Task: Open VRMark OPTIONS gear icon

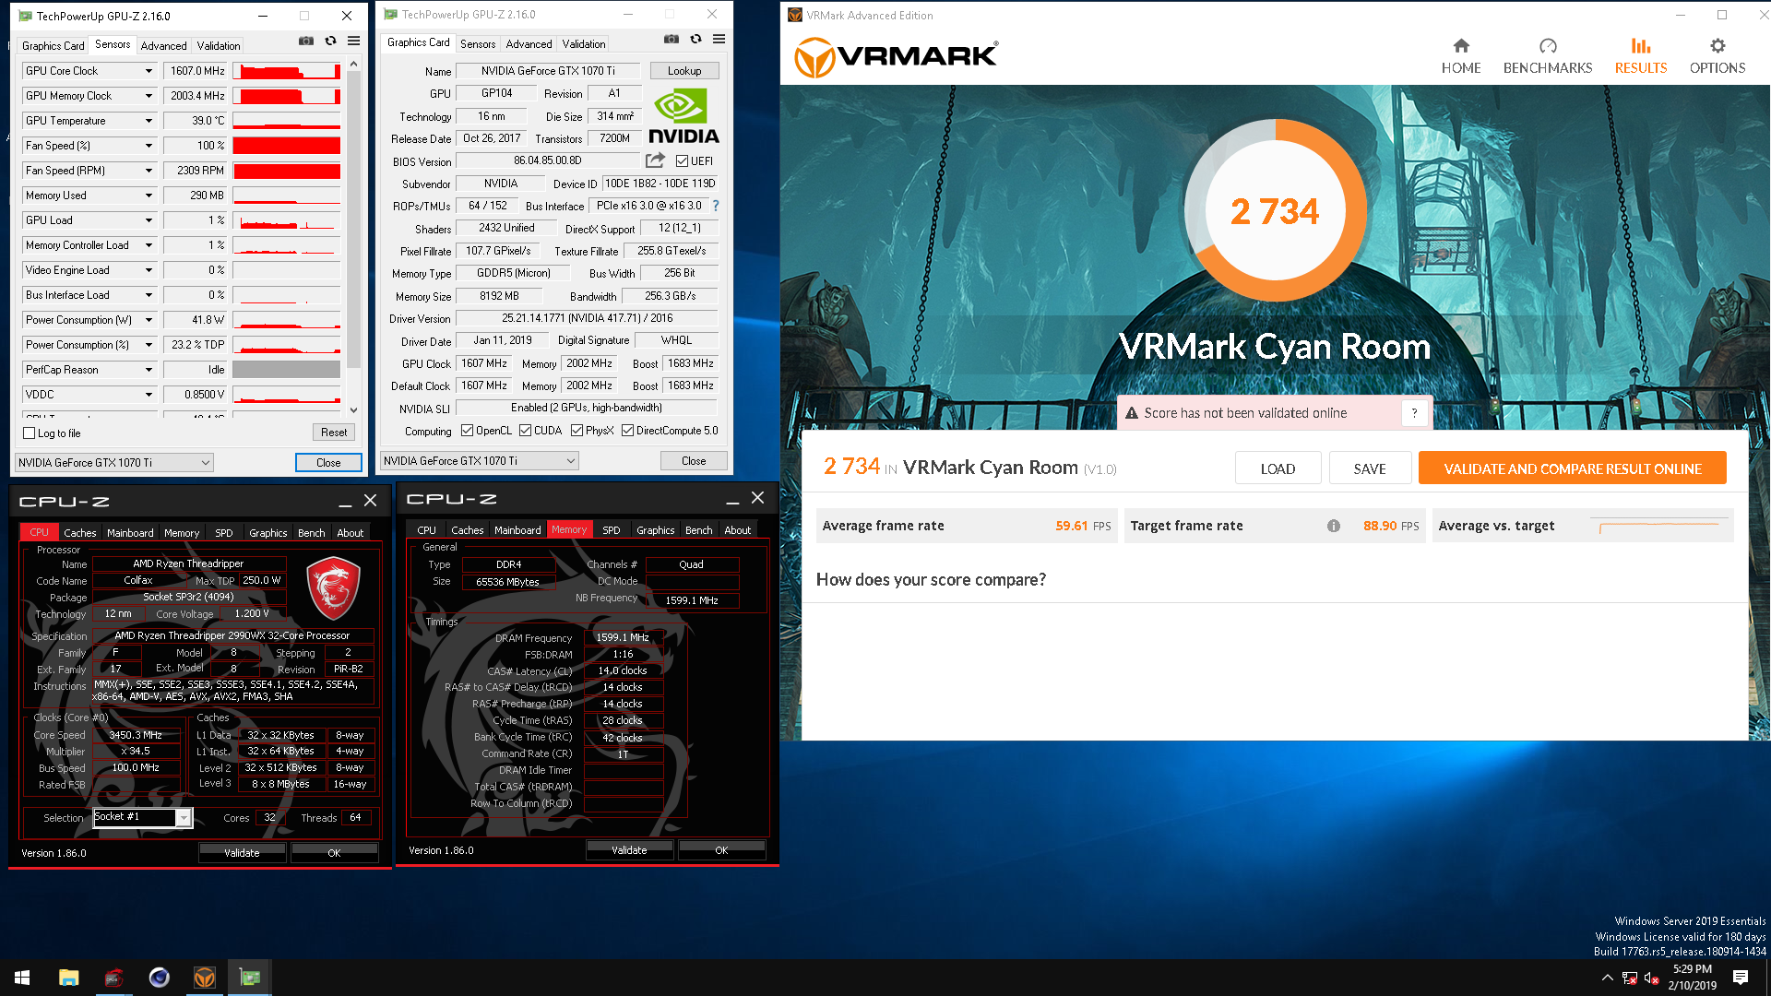Action: [1718, 46]
